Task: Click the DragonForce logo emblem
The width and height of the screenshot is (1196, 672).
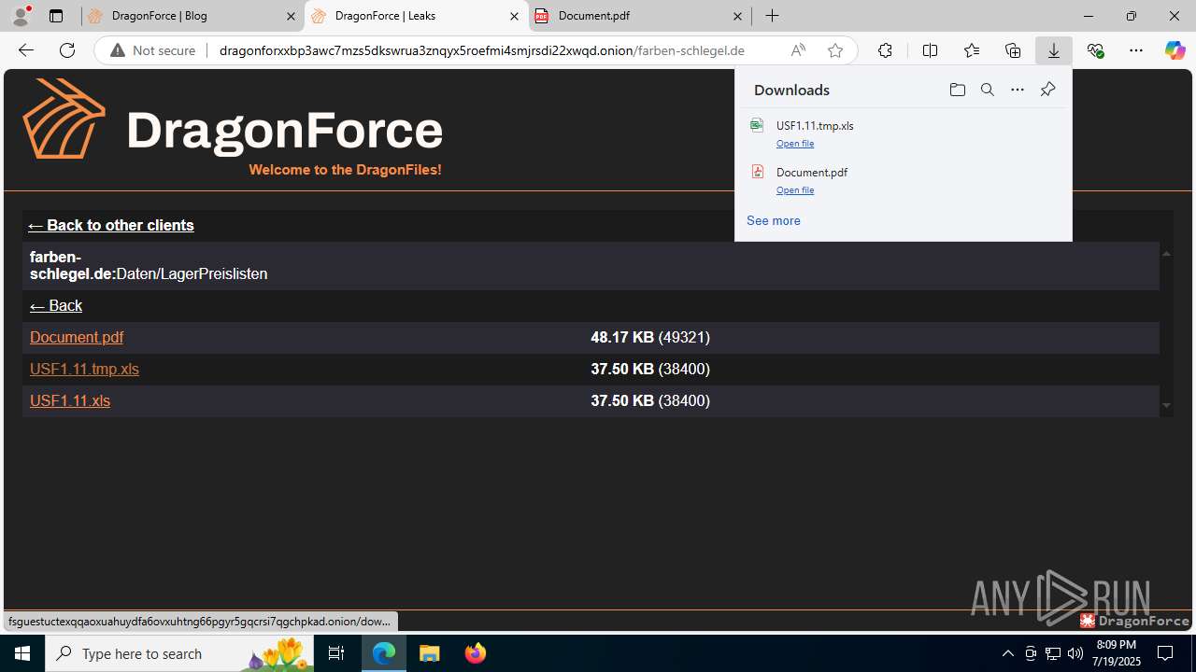Action: click(x=64, y=119)
